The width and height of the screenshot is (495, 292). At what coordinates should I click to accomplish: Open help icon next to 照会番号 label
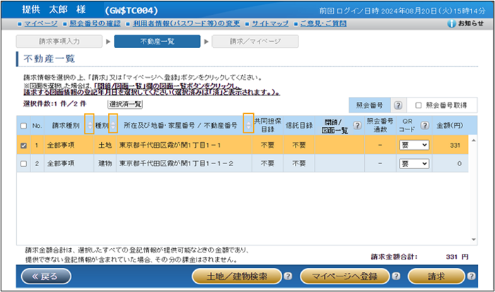[397, 105]
